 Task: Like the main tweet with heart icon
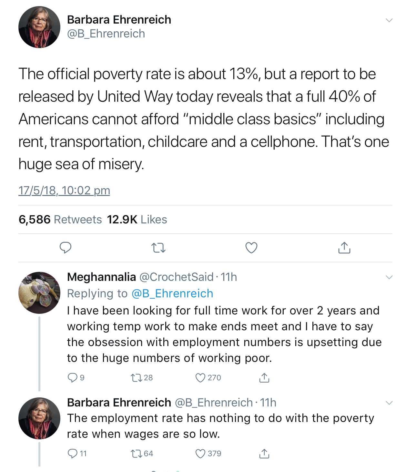coord(251,248)
